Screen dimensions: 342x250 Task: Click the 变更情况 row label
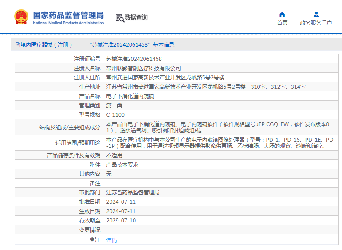pos(90,230)
